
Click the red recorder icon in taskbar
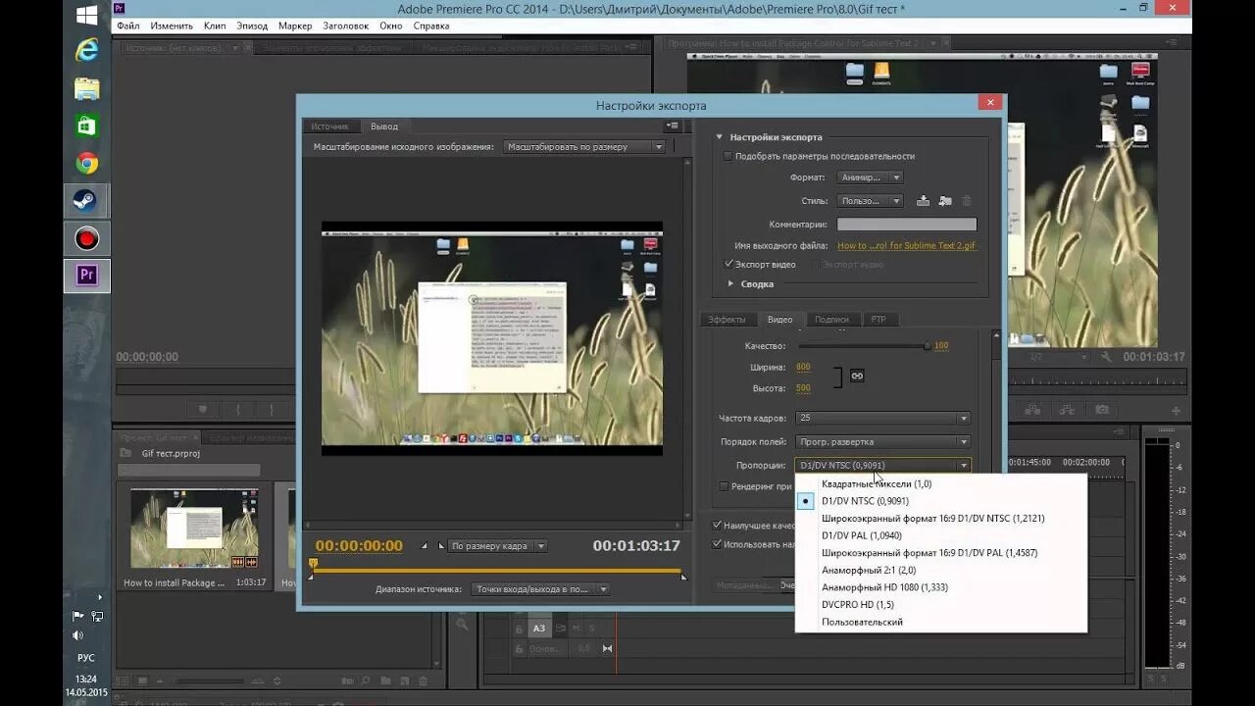tap(87, 238)
